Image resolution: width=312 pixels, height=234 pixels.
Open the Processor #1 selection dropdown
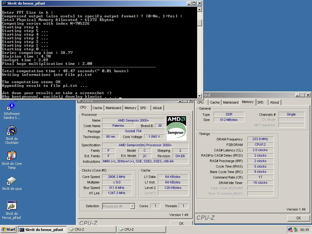[x=119, y=206]
